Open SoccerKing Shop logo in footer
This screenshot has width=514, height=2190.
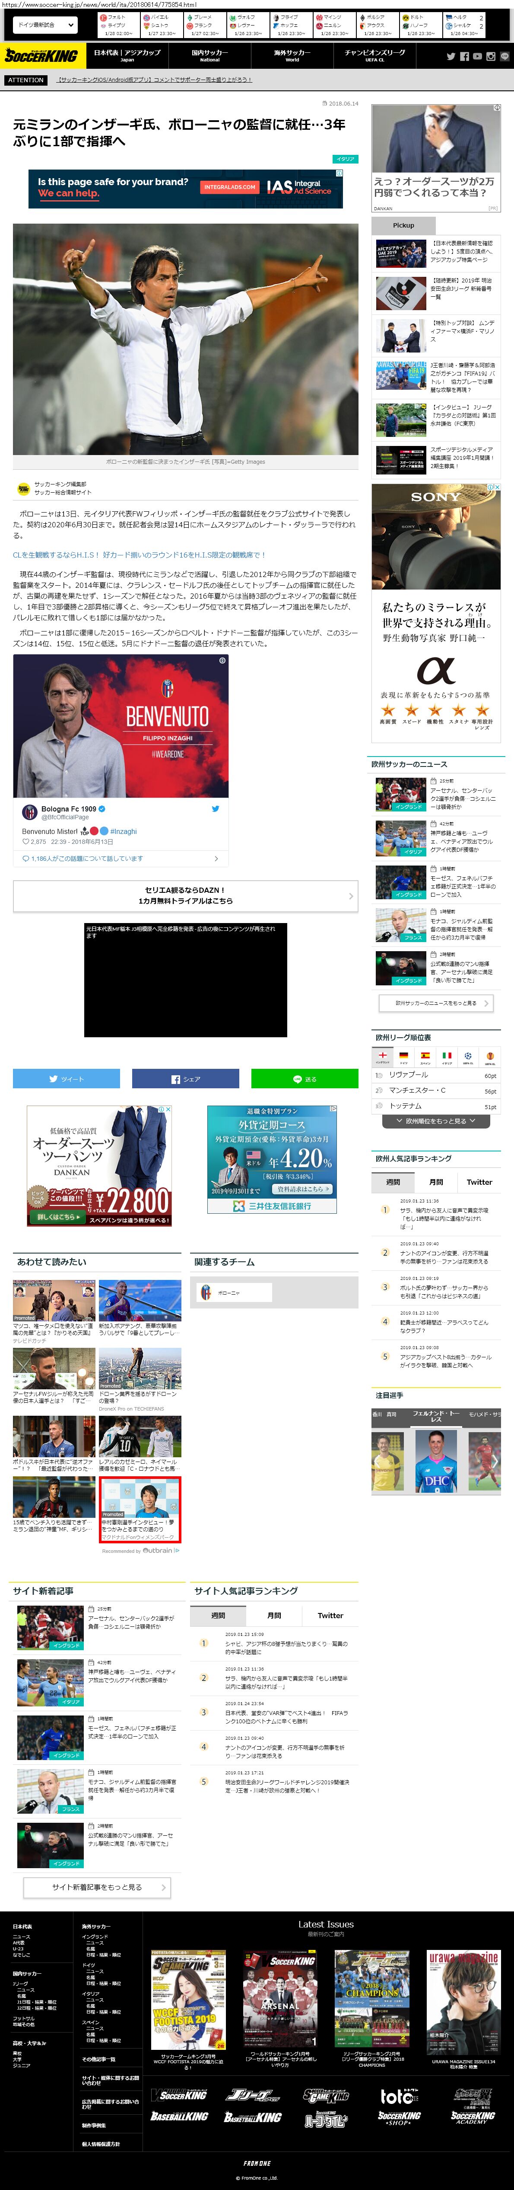(398, 2118)
